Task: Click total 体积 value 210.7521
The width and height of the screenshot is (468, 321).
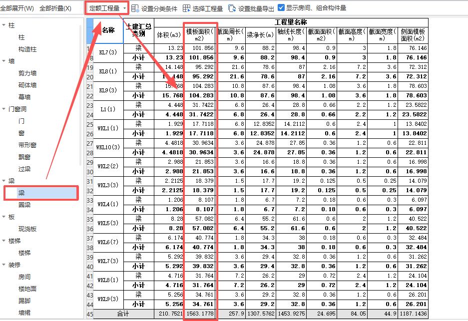Action: (x=169, y=314)
